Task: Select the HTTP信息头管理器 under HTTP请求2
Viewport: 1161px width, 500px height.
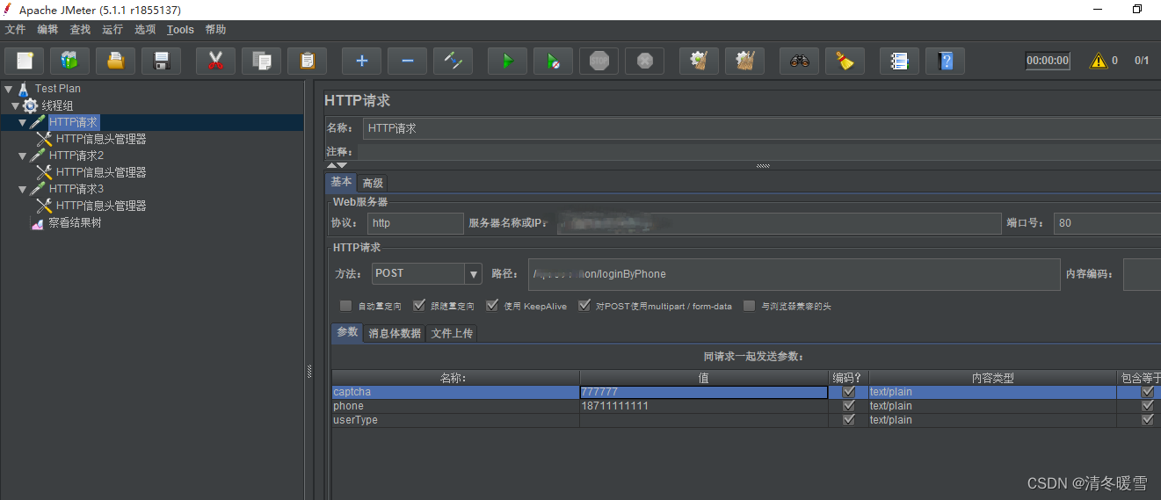Action: [101, 172]
